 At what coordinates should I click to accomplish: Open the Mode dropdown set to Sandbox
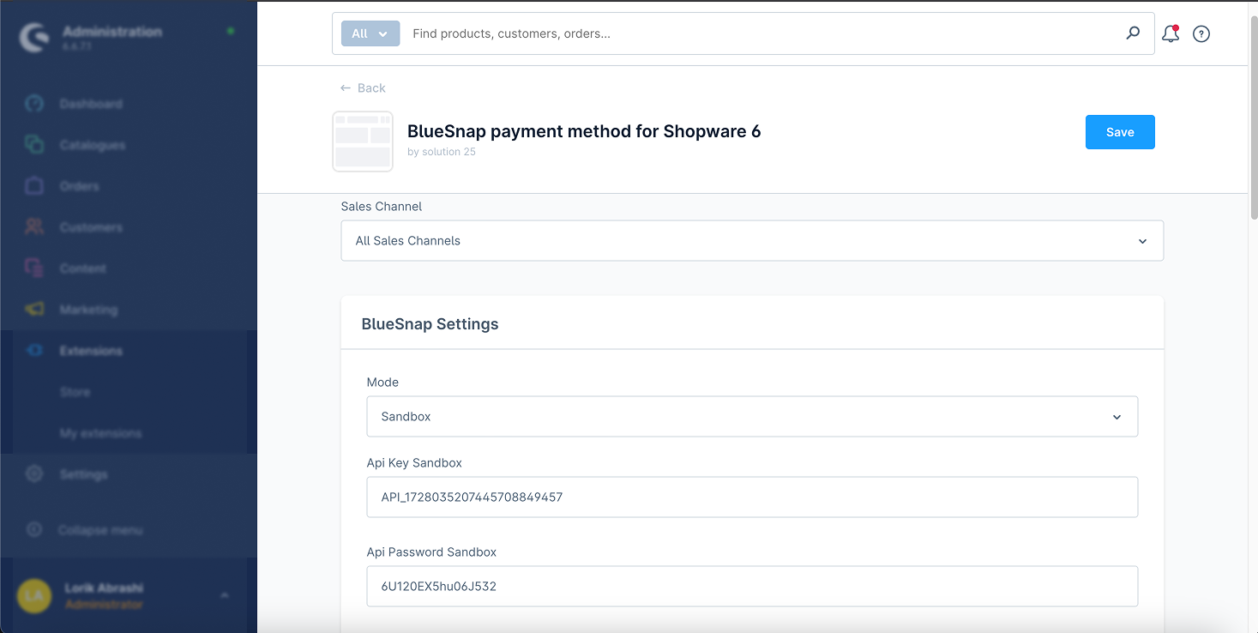click(x=751, y=417)
